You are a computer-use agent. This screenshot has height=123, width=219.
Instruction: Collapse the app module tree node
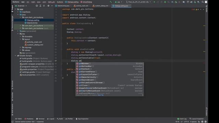pyautogui.click(x=15, y=9)
